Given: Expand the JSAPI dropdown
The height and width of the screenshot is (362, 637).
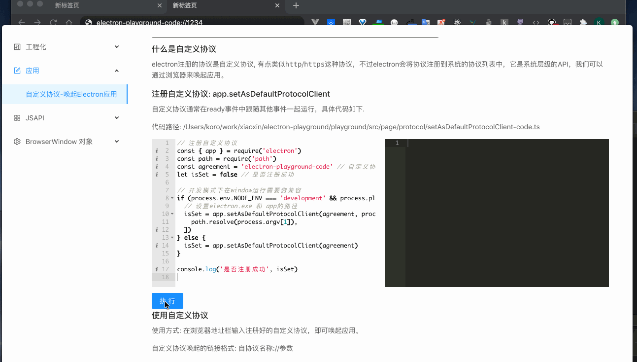Looking at the screenshot, I should click(x=116, y=118).
